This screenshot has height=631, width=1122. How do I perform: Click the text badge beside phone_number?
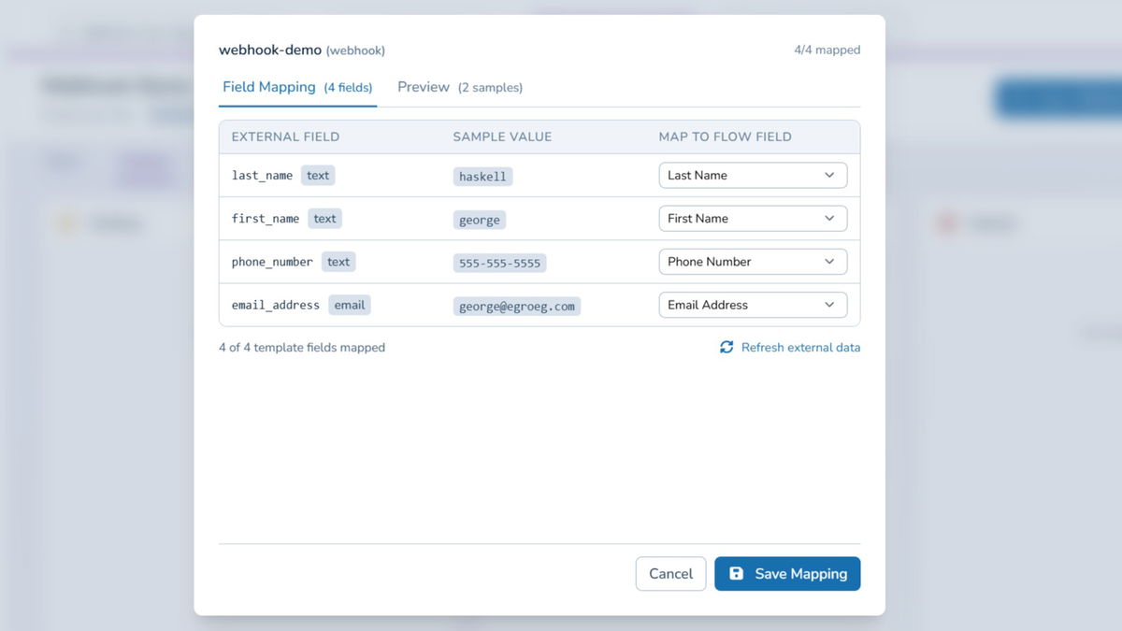tap(338, 262)
